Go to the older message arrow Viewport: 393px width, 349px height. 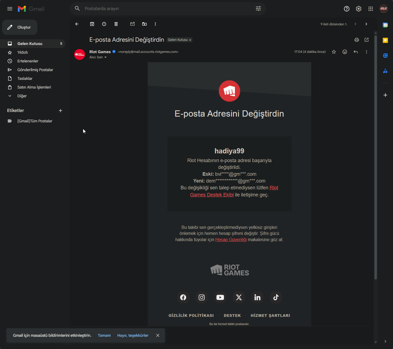366,24
